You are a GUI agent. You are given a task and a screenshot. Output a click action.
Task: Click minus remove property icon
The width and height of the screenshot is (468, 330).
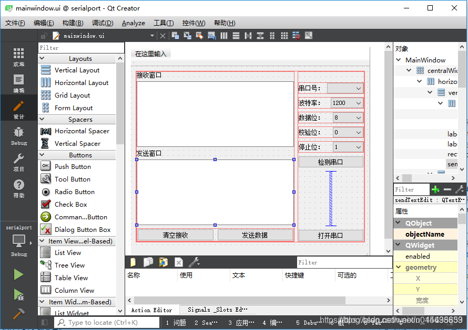point(447,189)
